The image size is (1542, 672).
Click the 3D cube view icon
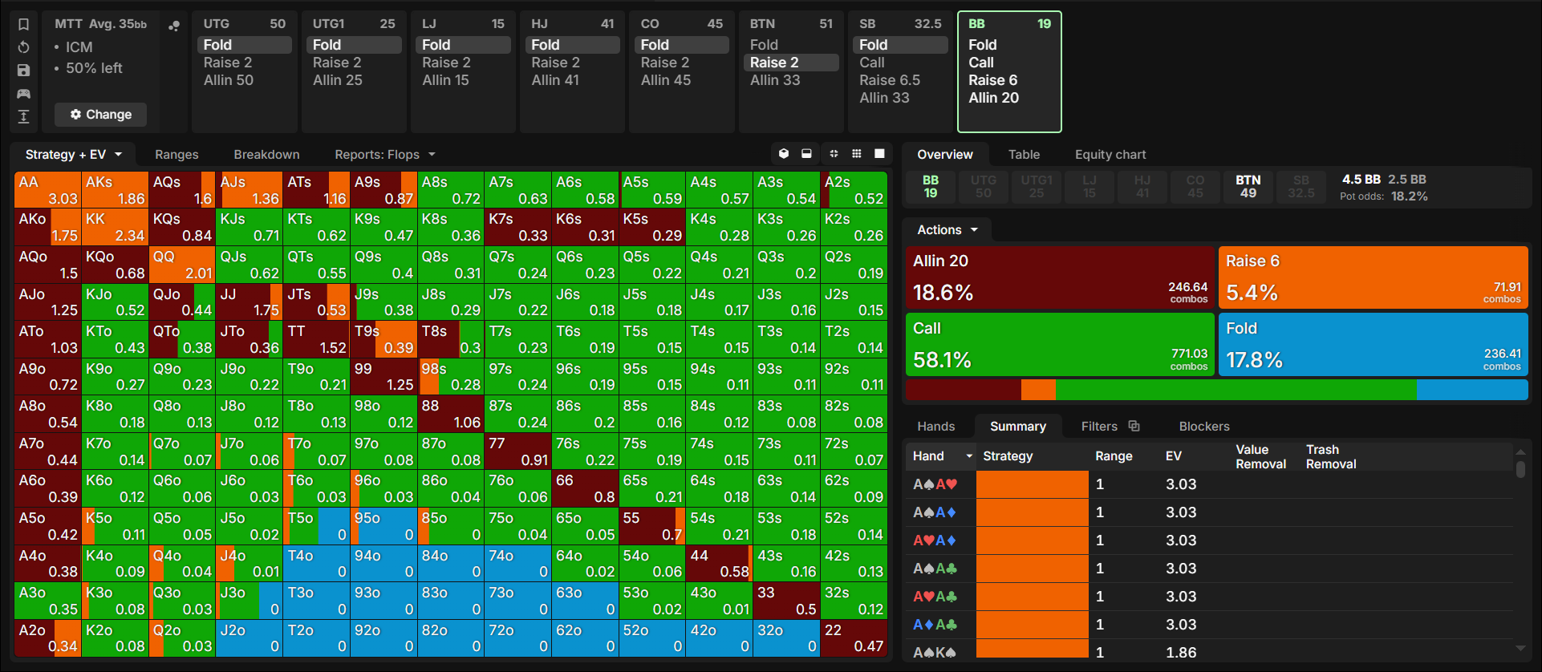click(784, 154)
